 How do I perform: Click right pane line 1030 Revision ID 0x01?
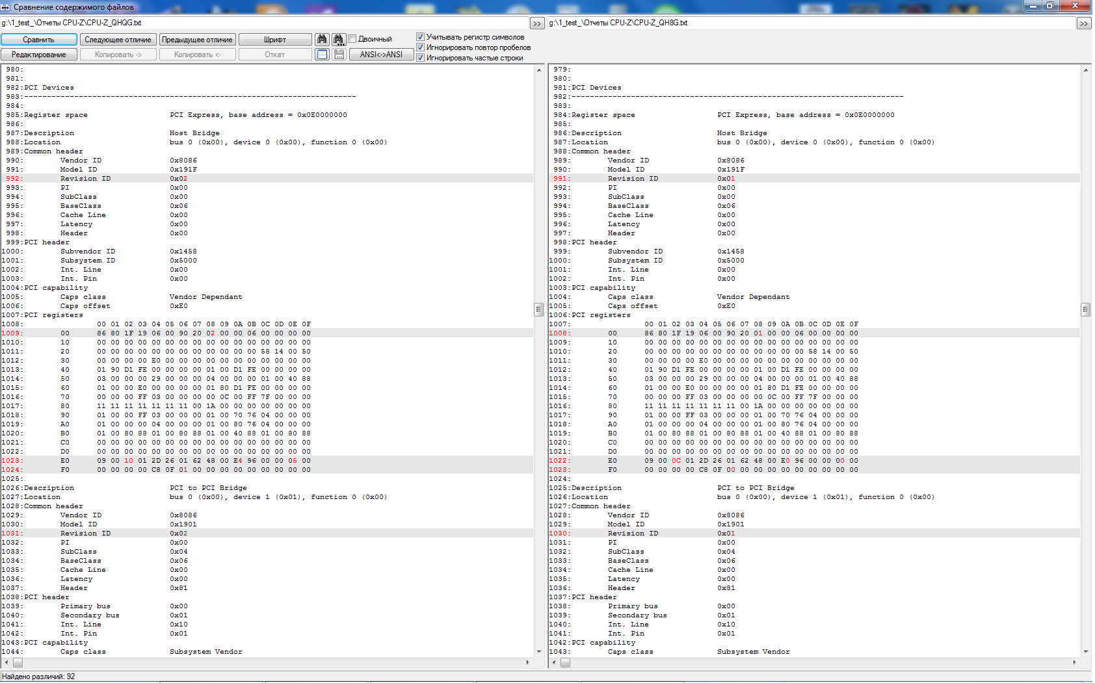pyautogui.click(x=815, y=534)
